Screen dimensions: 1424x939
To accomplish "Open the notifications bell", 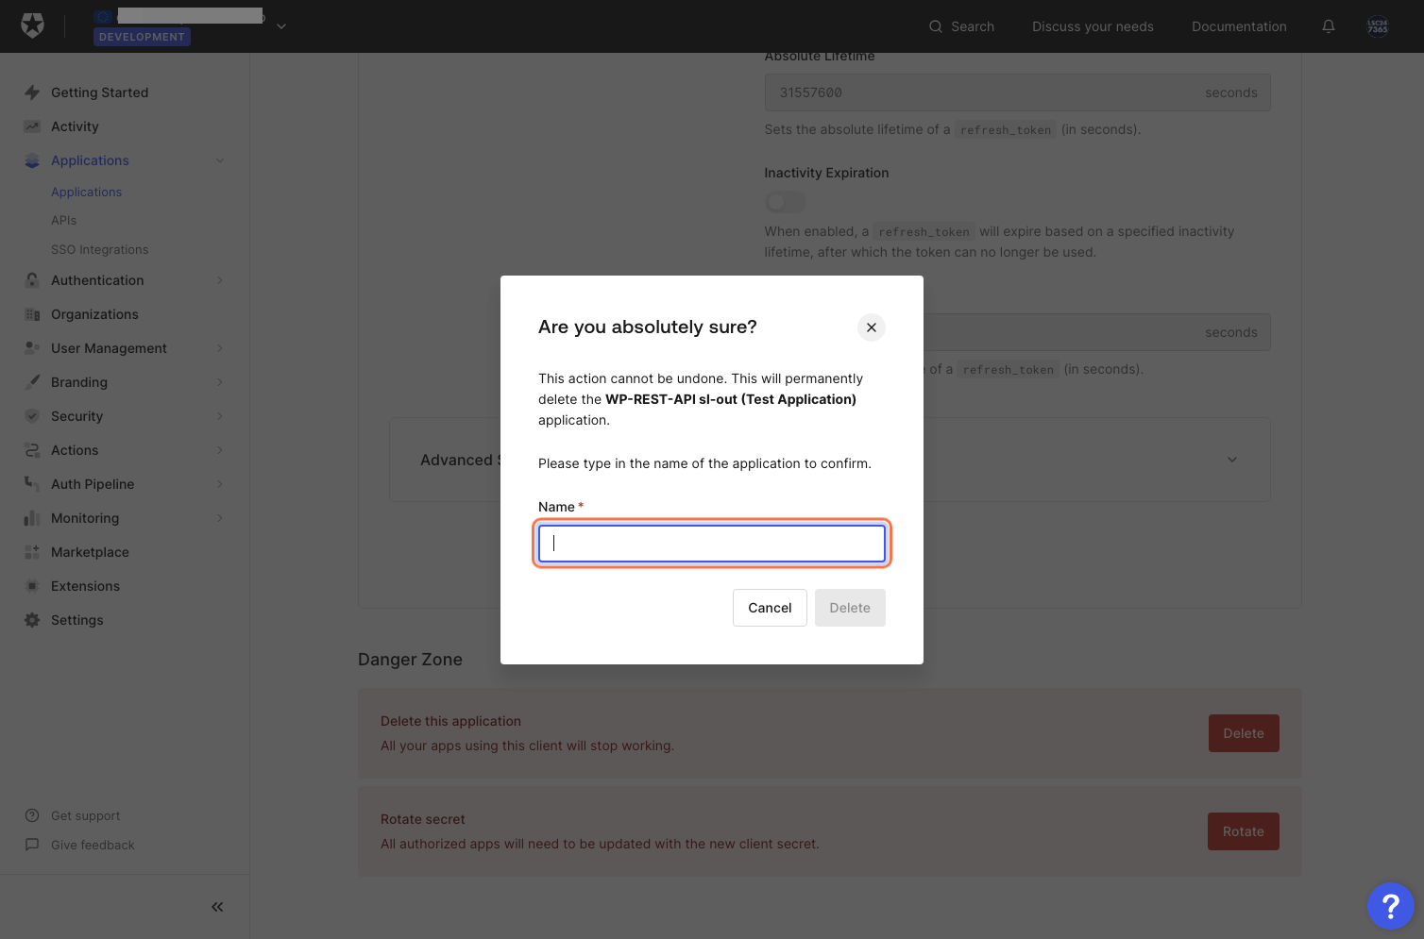I will pos(1329,26).
